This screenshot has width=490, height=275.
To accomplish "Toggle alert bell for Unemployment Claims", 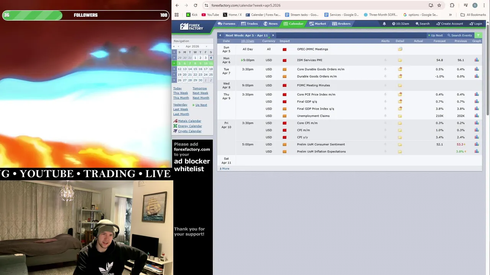I will pyautogui.click(x=385, y=116).
